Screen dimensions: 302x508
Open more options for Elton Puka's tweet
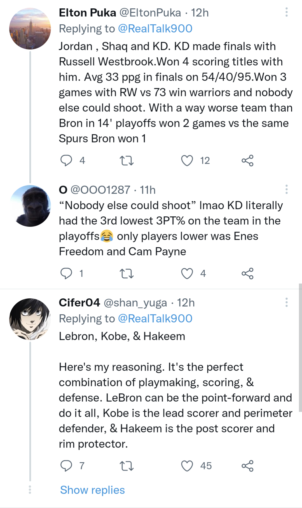pyautogui.click(x=286, y=12)
